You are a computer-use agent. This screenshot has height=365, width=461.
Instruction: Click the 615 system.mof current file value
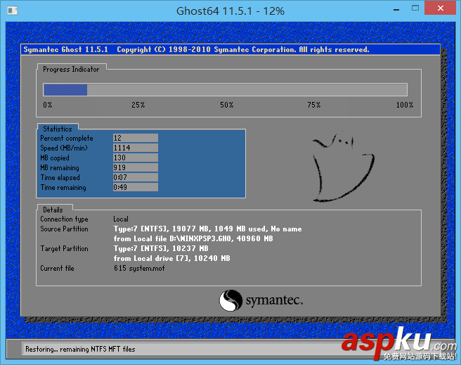(x=139, y=268)
